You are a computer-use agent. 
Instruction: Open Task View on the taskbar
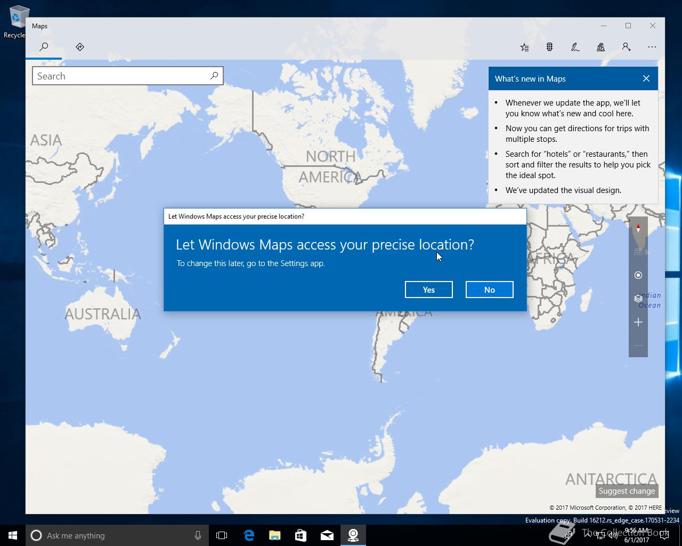(x=222, y=535)
